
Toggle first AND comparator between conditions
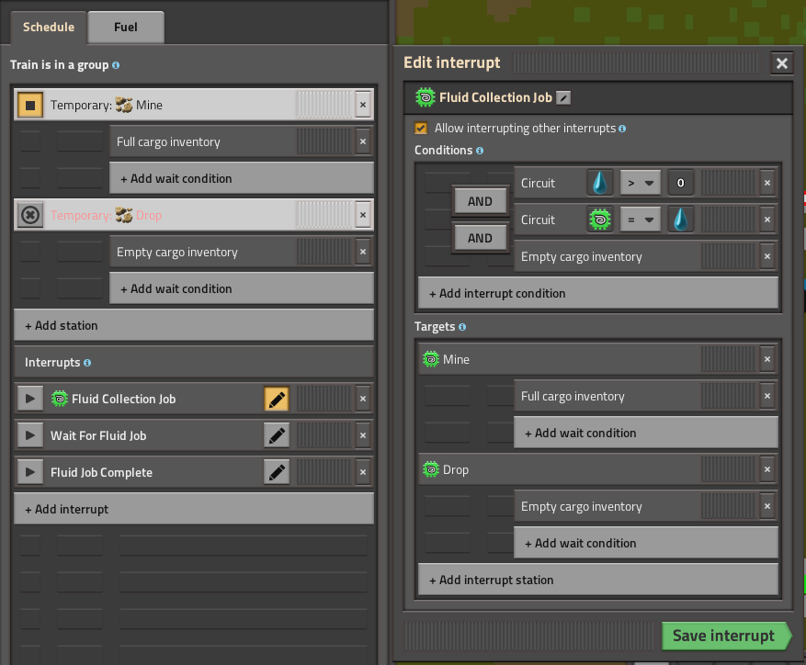(x=480, y=201)
